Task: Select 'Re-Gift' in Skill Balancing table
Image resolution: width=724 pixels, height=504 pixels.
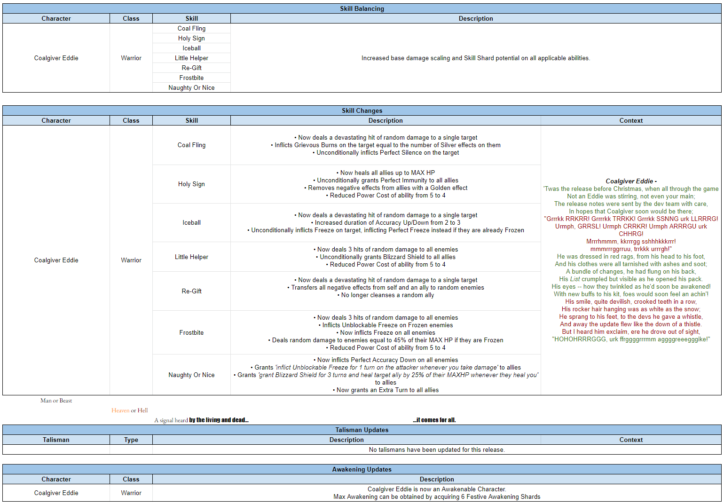Action: (x=191, y=68)
